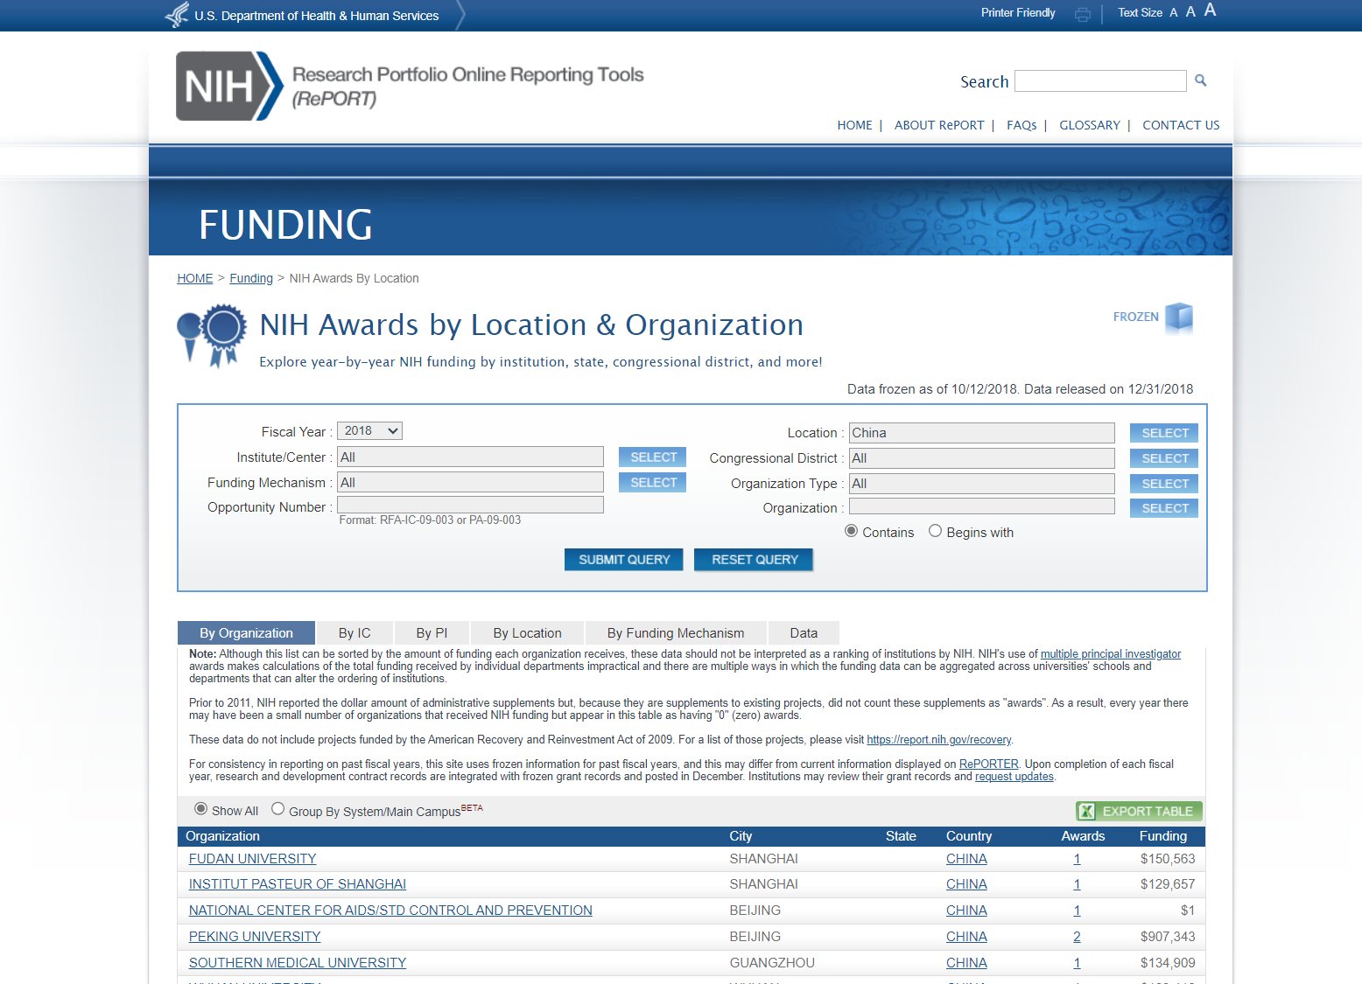Click the FROZEN cube icon
The image size is (1362, 984).
pyautogui.click(x=1179, y=317)
